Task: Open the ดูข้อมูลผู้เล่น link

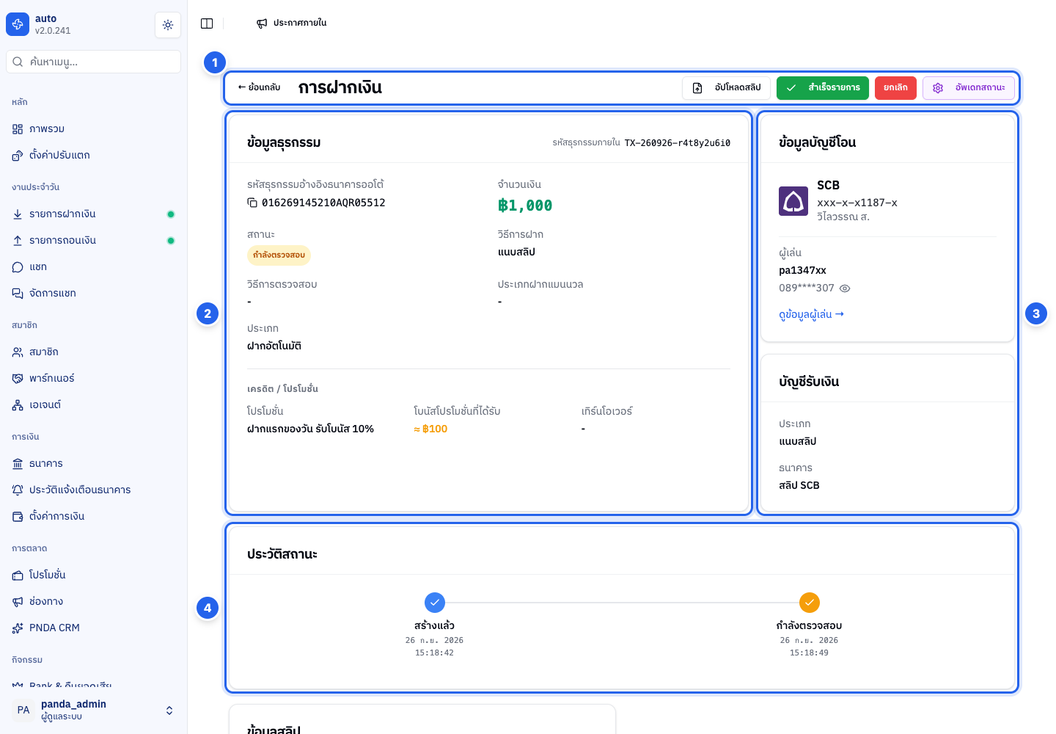Action: pyautogui.click(x=811, y=314)
